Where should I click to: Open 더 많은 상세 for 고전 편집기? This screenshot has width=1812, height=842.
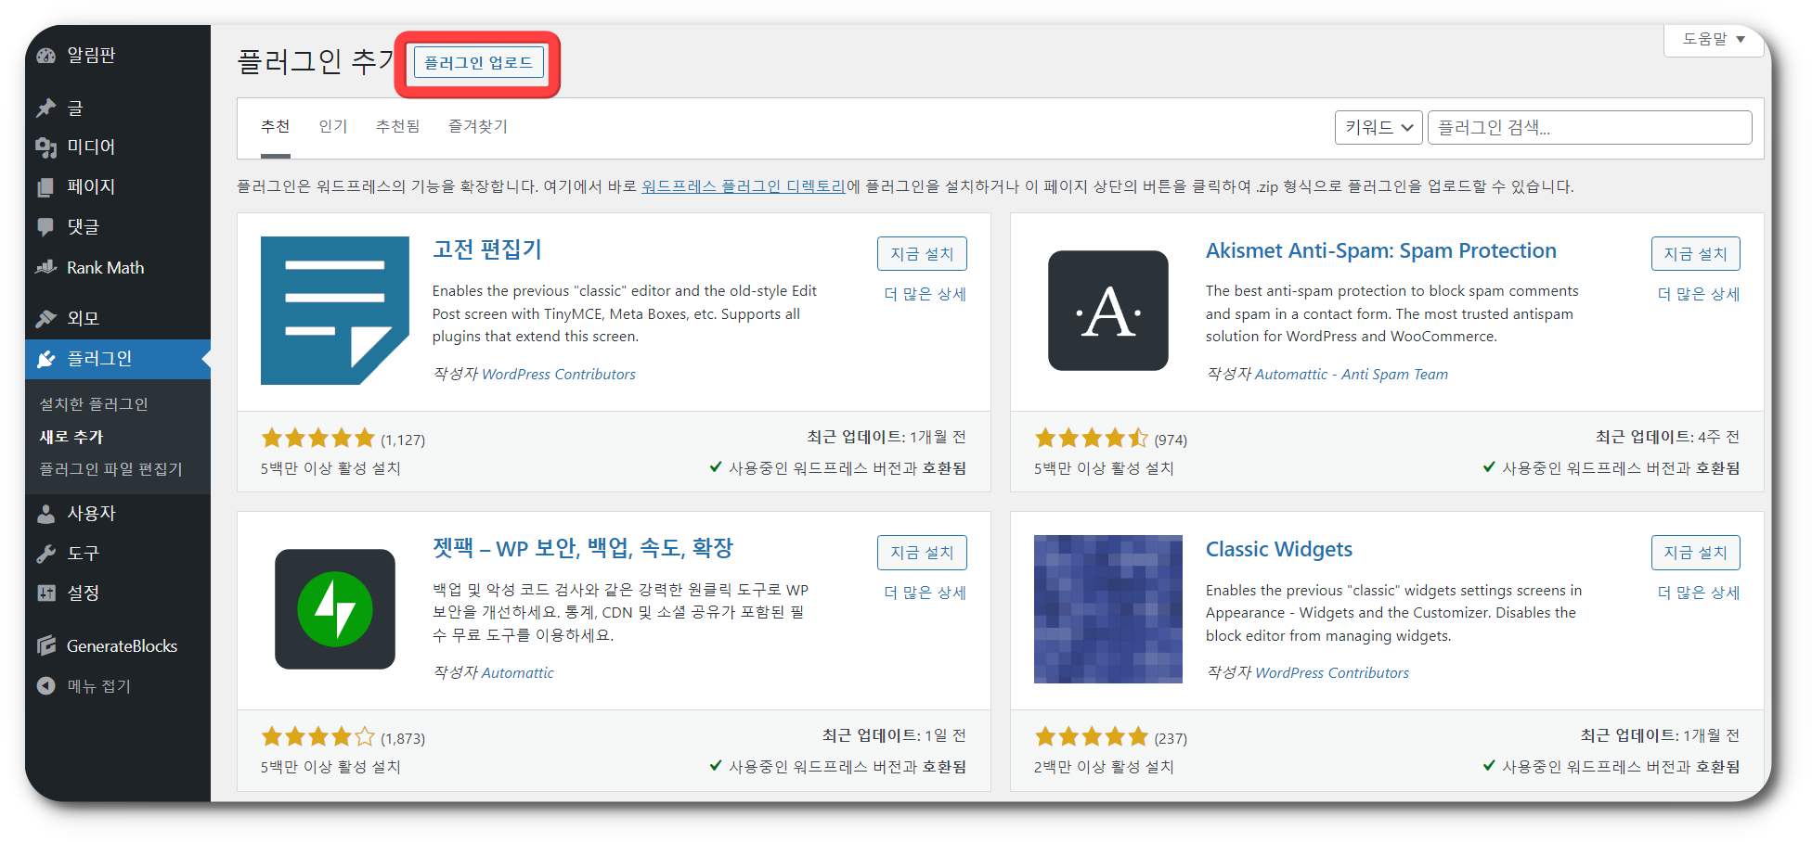click(x=925, y=294)
